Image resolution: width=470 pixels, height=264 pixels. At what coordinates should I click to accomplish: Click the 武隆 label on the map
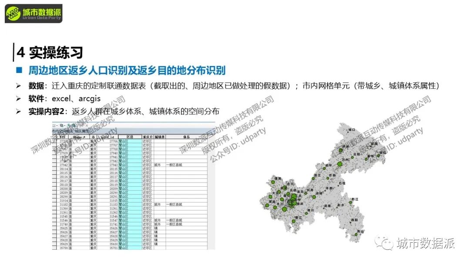pyautogui.click(x=327, y=206)
